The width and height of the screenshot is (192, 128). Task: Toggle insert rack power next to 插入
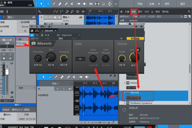pos(17,39)
